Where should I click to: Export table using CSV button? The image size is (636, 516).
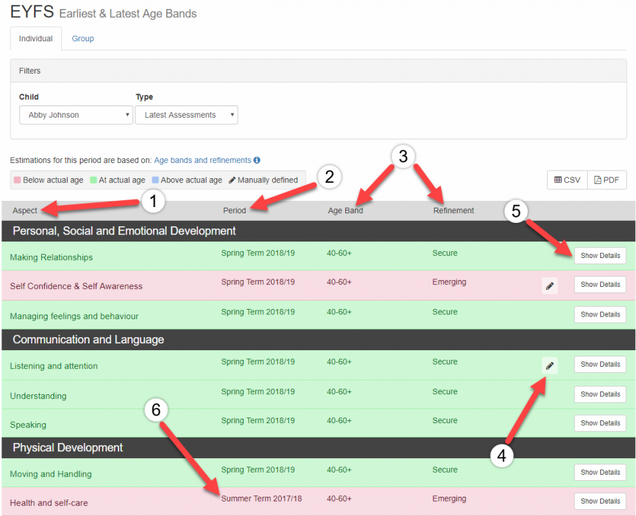pyautogui.click(x=567, y=180)
